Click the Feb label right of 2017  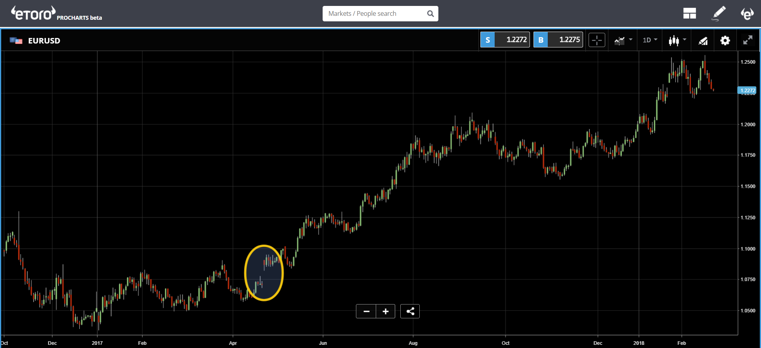point(142,343)
